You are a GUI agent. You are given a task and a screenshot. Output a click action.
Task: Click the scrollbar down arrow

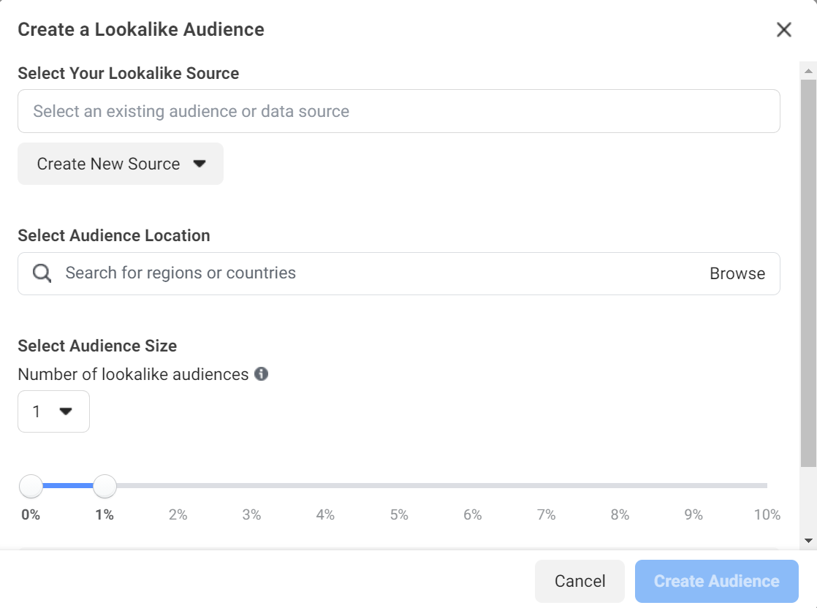click(x=808, y=541)
